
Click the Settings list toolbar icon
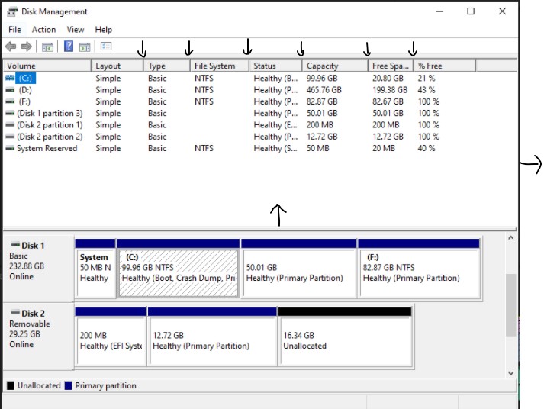106,46
